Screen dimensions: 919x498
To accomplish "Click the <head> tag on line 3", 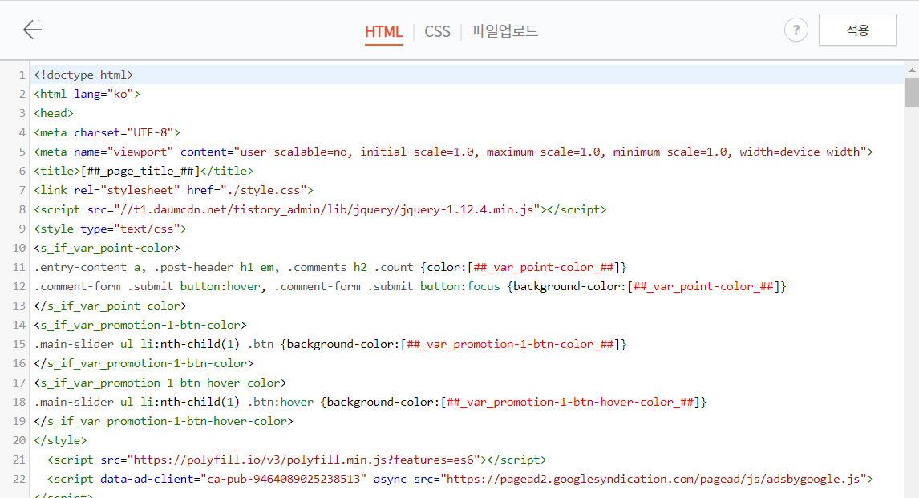I will pos(54,113).
